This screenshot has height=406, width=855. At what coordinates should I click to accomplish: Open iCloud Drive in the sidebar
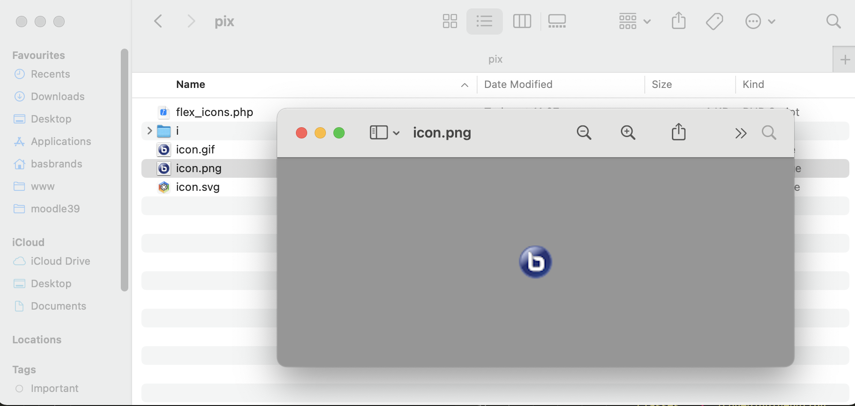(60, 261)
